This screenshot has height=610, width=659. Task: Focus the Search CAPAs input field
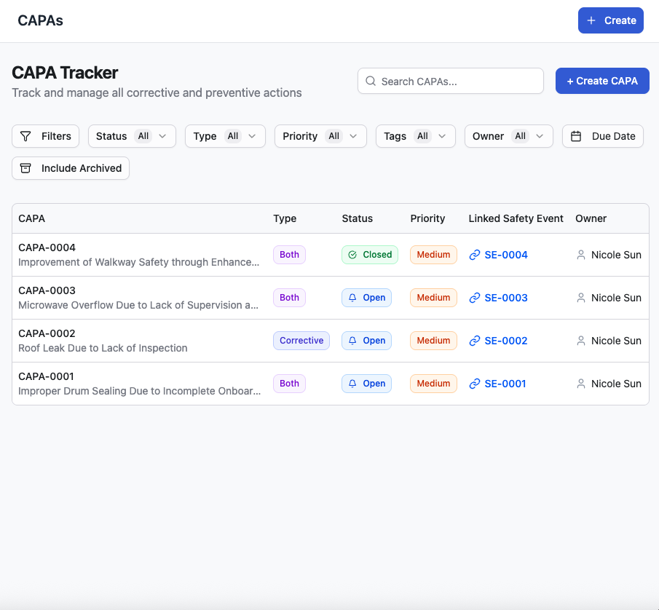point(459,82)
